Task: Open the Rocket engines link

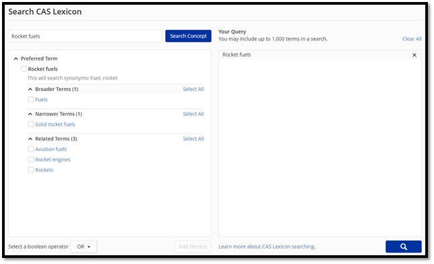Action: point(53,160)
